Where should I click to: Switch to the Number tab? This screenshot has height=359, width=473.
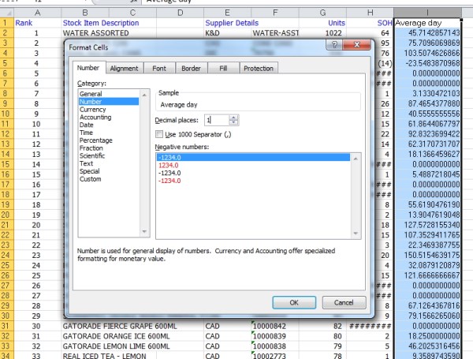(x=88, y=68)
